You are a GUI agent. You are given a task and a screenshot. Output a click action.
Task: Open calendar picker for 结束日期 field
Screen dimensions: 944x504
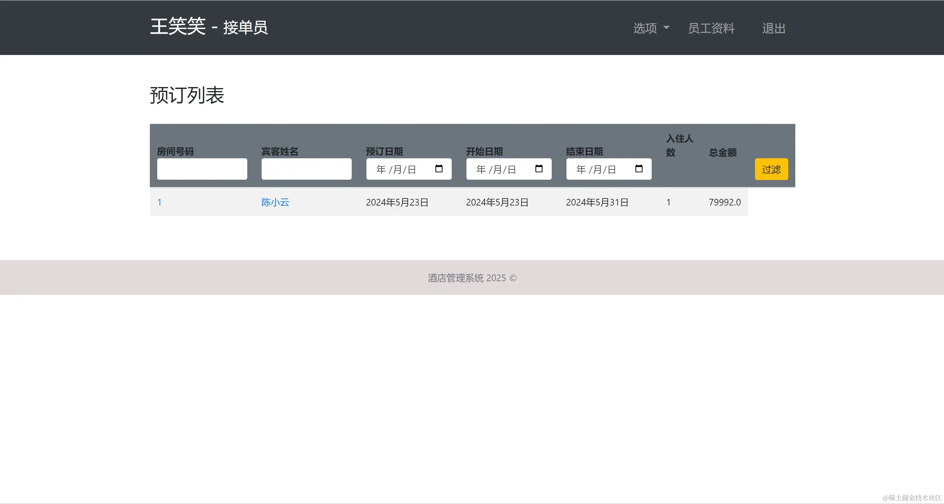(x=639, y=169)
